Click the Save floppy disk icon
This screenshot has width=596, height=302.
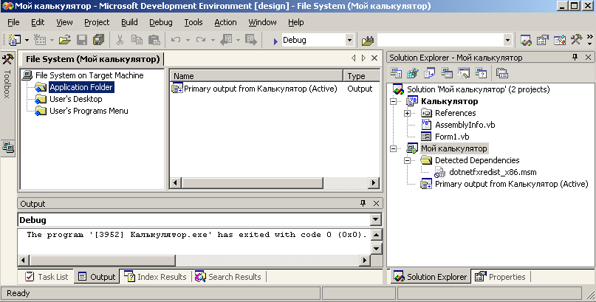[82, 40]
